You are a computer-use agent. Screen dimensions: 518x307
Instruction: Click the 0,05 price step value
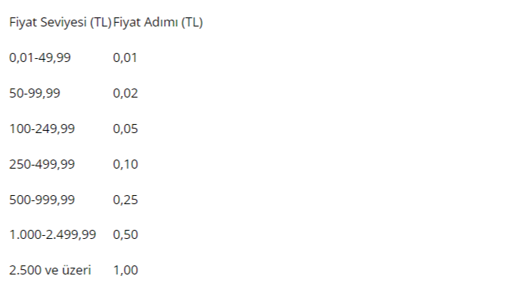126,129
